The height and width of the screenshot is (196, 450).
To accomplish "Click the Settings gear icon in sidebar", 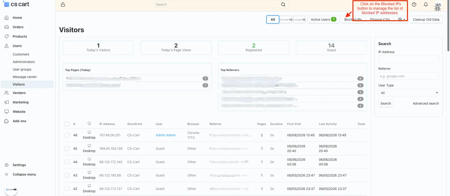I will (6, 165).
